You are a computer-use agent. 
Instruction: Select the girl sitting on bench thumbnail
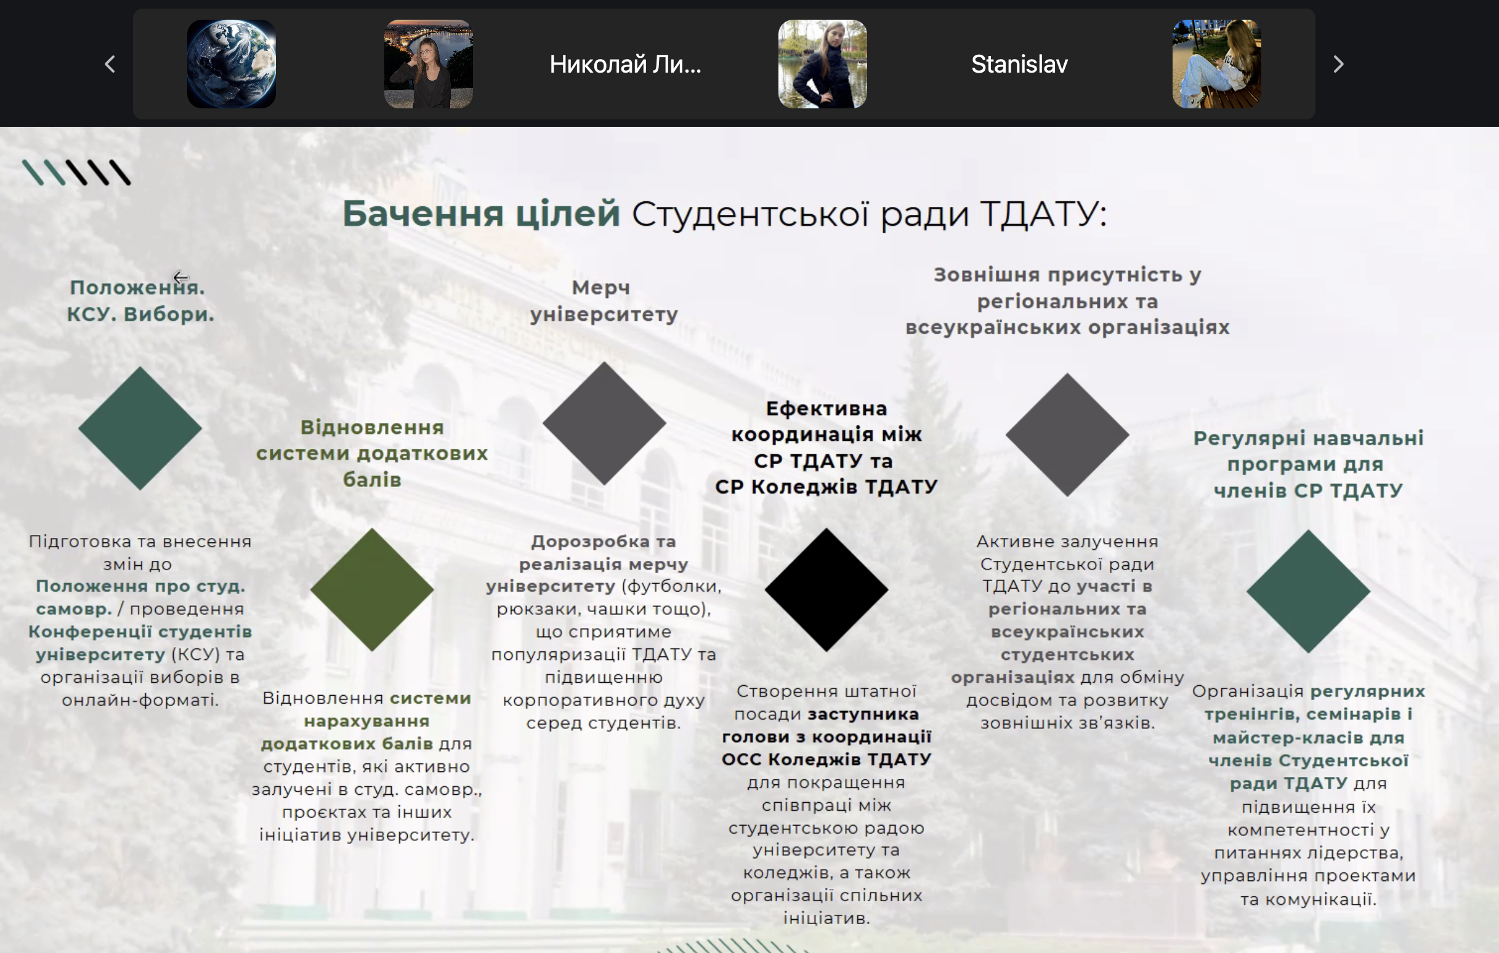1216,64
